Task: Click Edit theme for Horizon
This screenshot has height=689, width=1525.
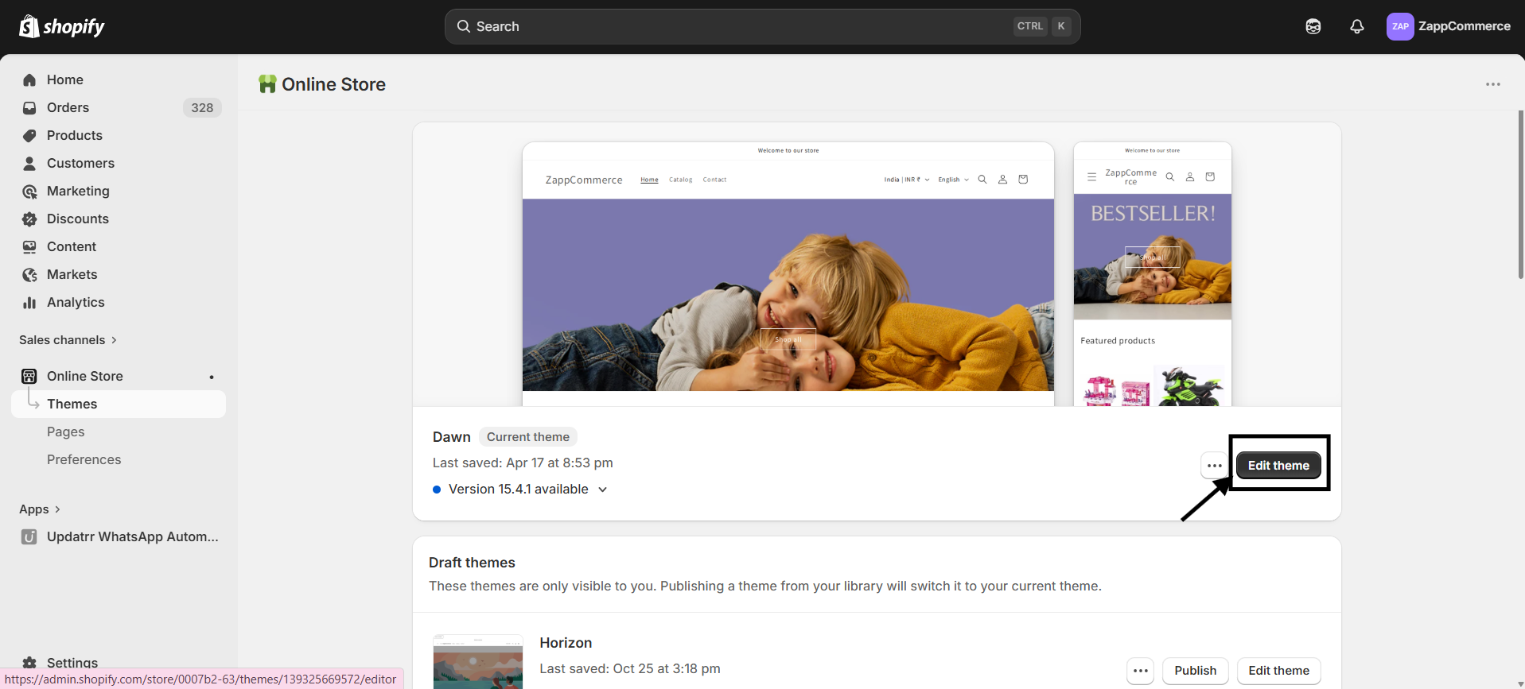Action: click(x=1278, y=671)
